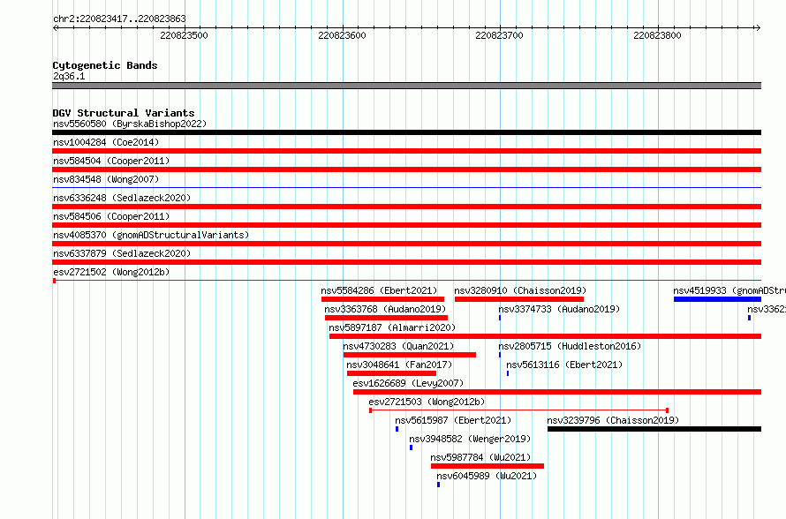
Task: Click ruler position 220823700
Action: 499,35
